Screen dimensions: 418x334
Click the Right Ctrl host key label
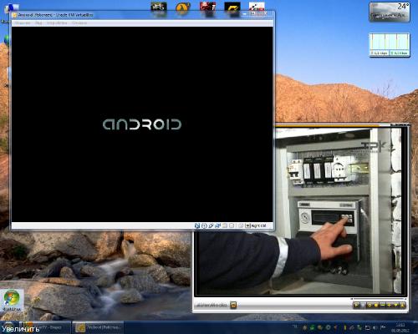[258, 225]
